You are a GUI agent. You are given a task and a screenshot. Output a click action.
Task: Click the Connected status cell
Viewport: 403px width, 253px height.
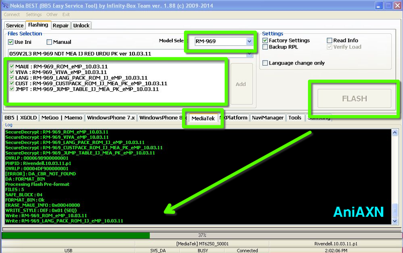247,250
